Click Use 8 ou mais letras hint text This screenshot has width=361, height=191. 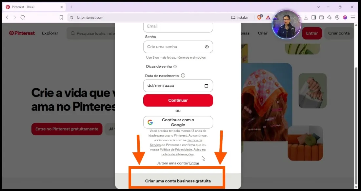pyautogui.click(x=176, y=58)
